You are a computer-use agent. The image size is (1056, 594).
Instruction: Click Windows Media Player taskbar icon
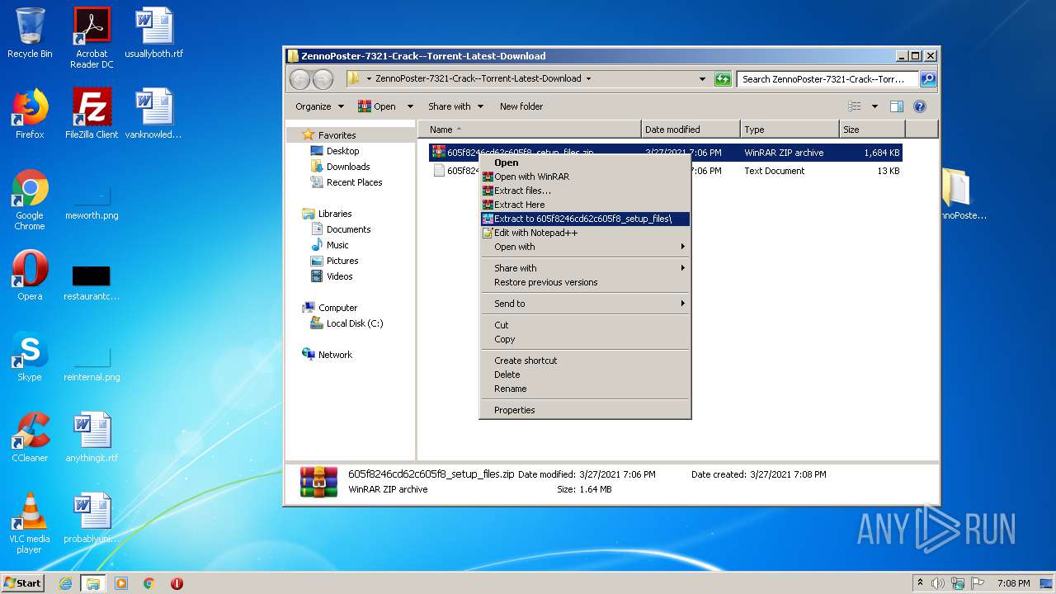point(121,583)
